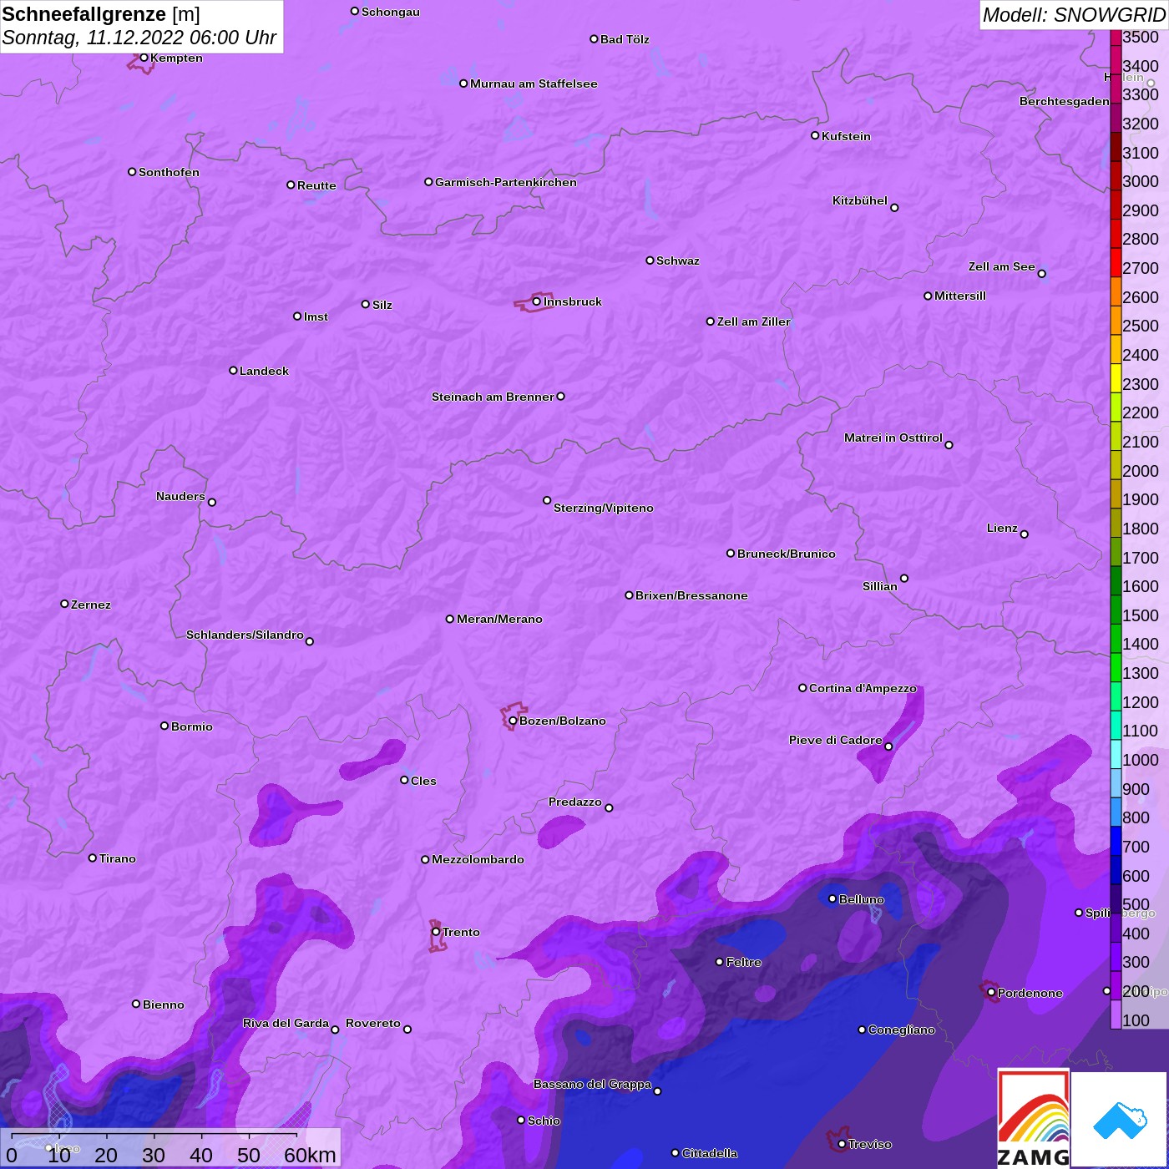This screenshot has height=1169, width=1169.
Task: Click the Bassano del Grappa marker dot
Action: [657, 1091]
